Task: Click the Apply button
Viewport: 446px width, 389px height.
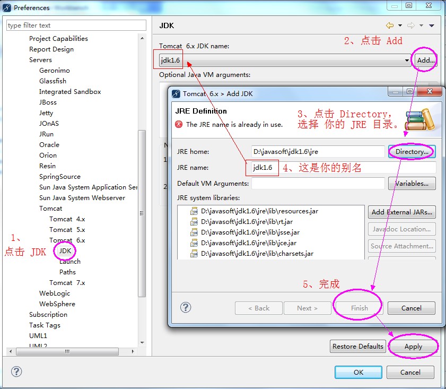Action: pos(413,347)
